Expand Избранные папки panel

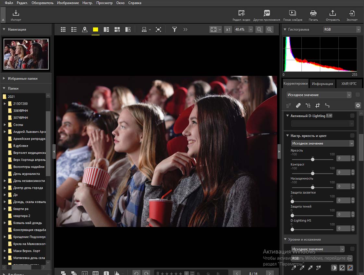click(x=4, y=79)
